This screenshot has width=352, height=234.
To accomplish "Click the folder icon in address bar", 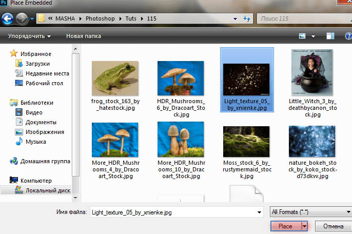I will (x=42, y=18).
